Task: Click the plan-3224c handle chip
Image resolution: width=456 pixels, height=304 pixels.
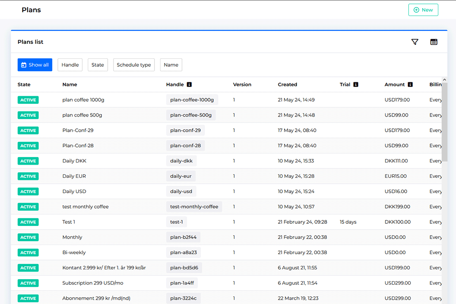Action: click(183, 298)
